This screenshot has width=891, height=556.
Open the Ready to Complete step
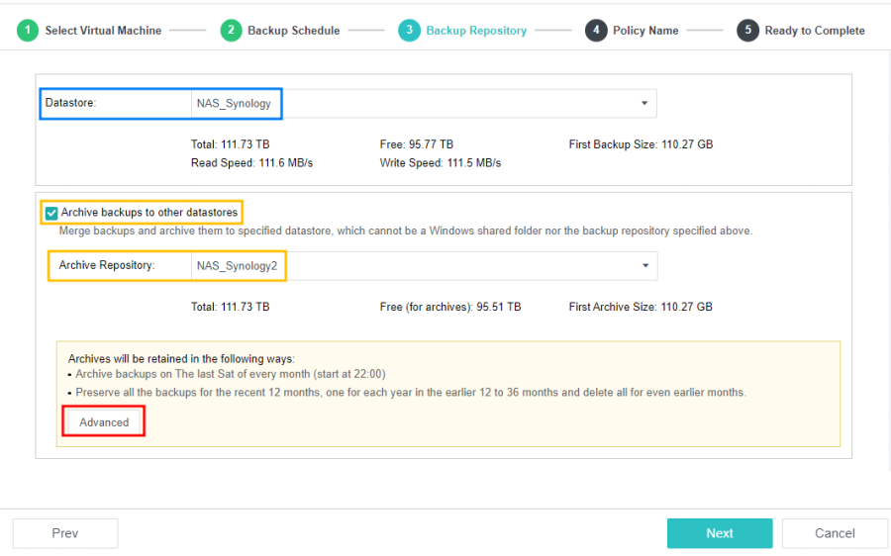coord(815,31)
